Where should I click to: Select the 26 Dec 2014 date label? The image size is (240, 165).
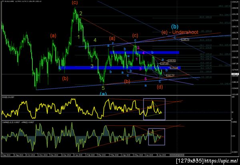[x=66, y=155]
